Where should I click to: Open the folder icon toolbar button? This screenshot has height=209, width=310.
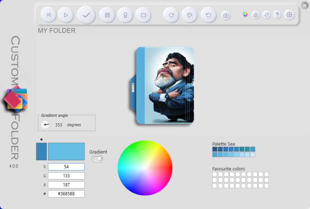click(143, 15)
